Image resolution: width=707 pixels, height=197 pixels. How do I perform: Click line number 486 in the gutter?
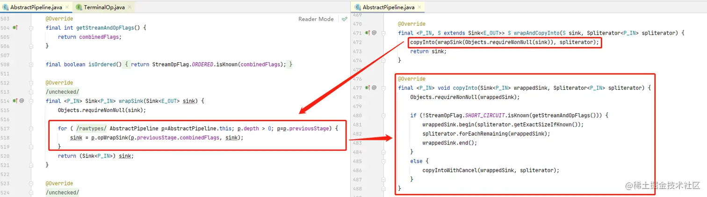tap(357, 170)
